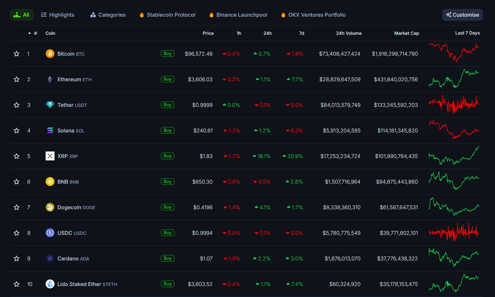This screenshot has width=495, height=297.
Task: Open the Customise button
Action: 462,15
